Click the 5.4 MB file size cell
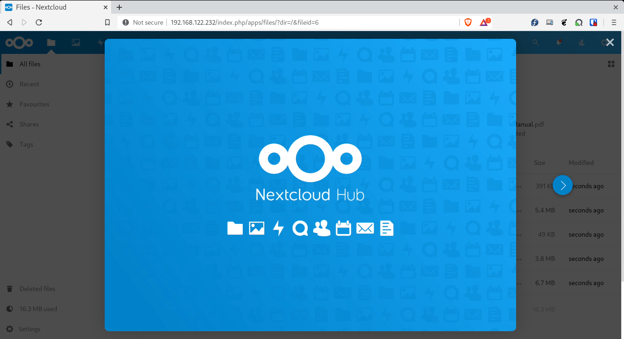This screenshot has height=339, width=624. [545, 211]
